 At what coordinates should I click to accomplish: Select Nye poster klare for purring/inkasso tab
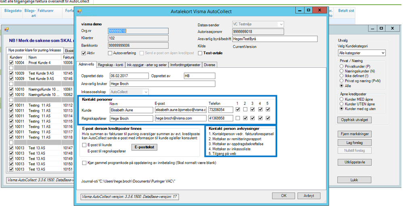click(34, 50)
